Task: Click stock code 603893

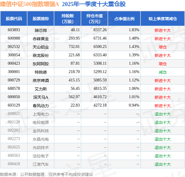Action: tap(14, 30)
